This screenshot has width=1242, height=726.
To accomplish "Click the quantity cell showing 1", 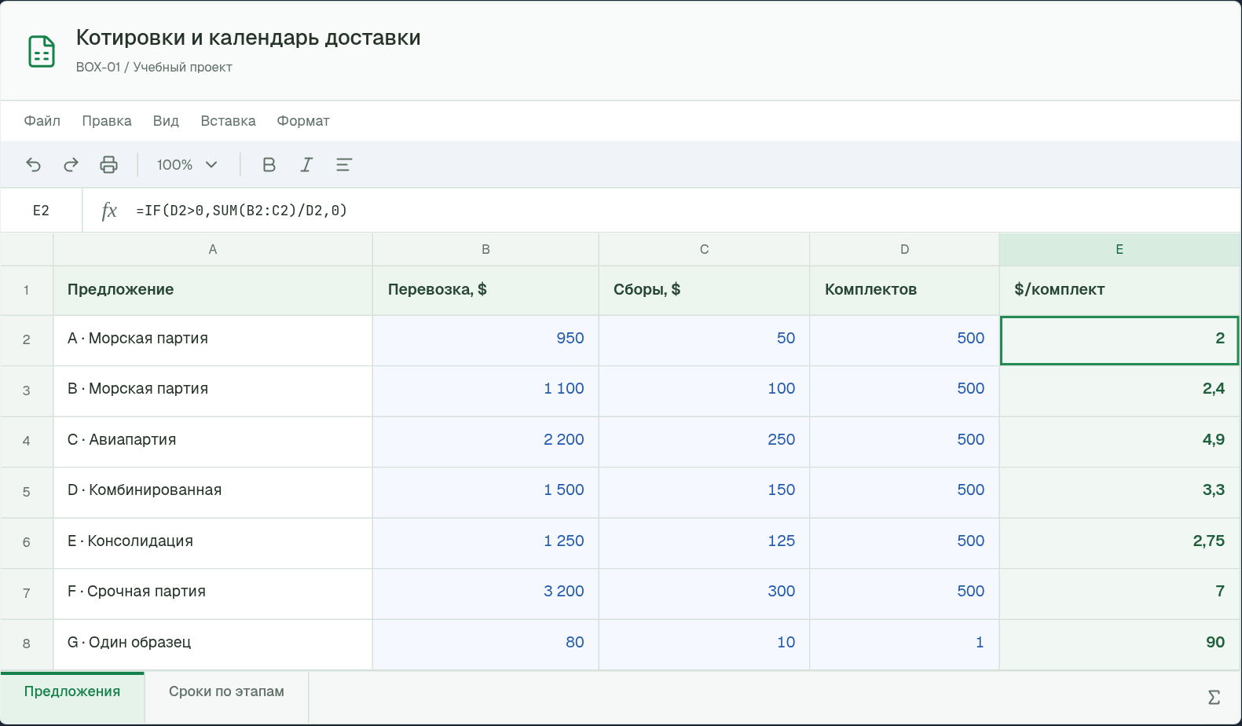I will 904,643.
